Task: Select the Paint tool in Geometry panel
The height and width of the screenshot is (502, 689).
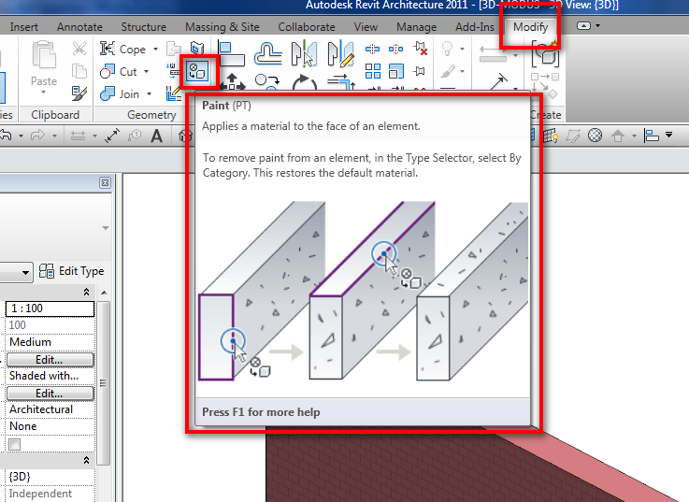Action: click(197, 71)
